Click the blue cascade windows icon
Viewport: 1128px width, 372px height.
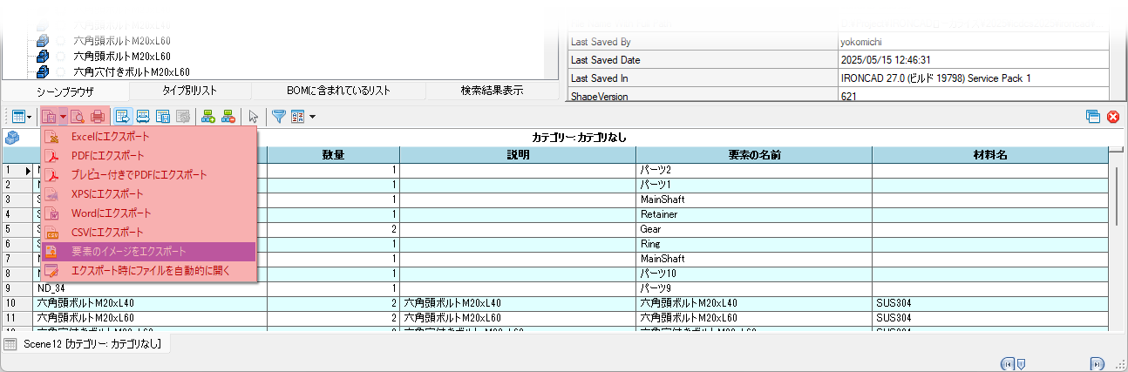point(1093,117)
